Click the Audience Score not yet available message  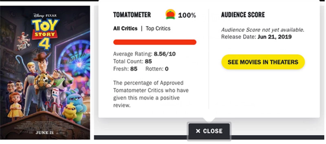coord(262,30)
